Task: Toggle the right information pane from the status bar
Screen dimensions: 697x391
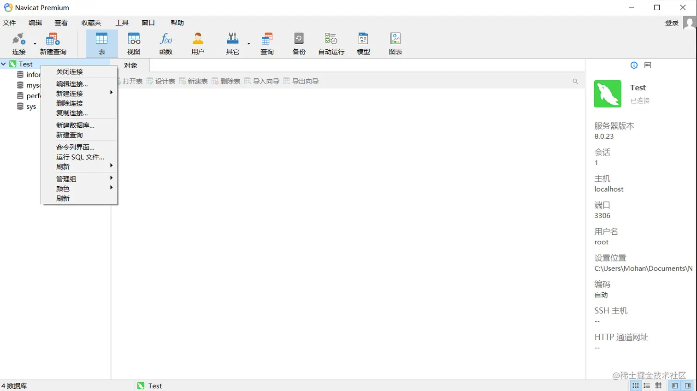Action: click(x=687, y=385)
